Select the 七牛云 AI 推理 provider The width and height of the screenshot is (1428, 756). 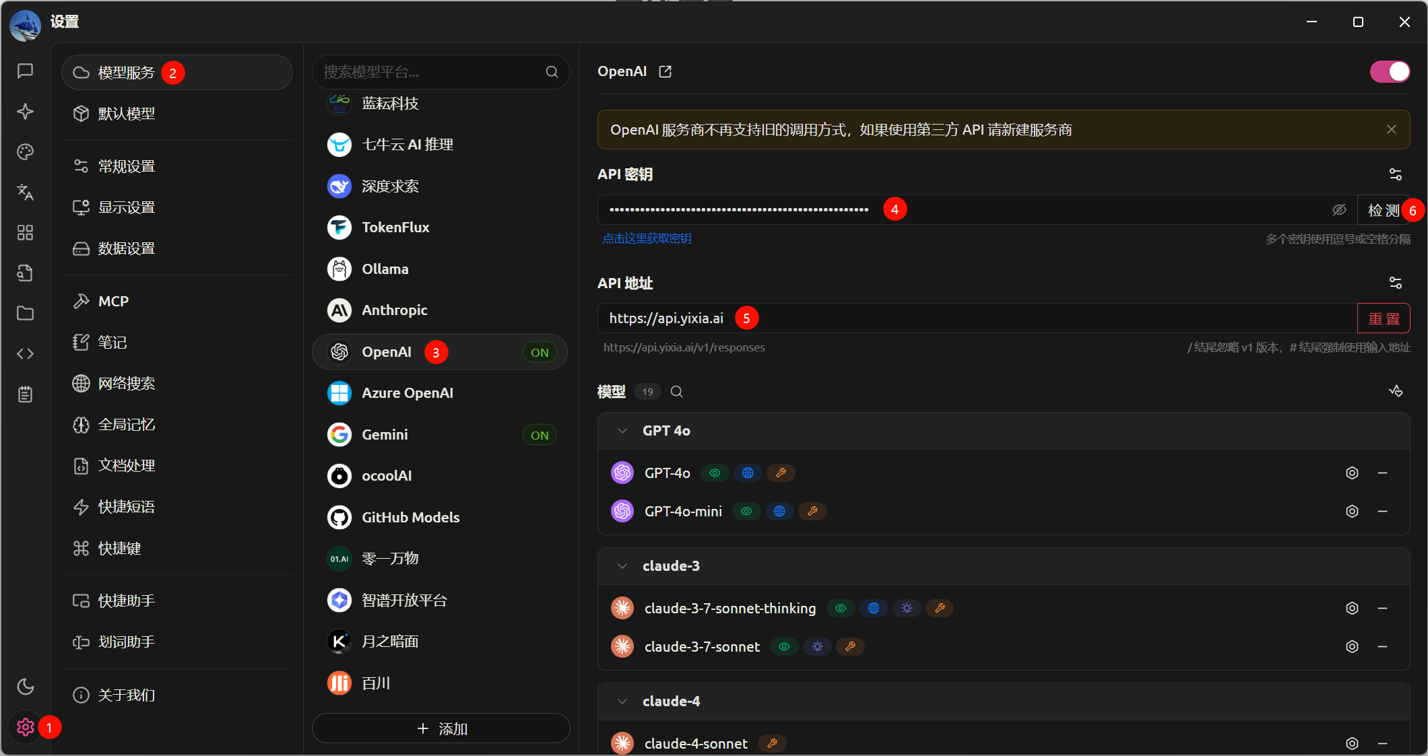tap(440, 145)
